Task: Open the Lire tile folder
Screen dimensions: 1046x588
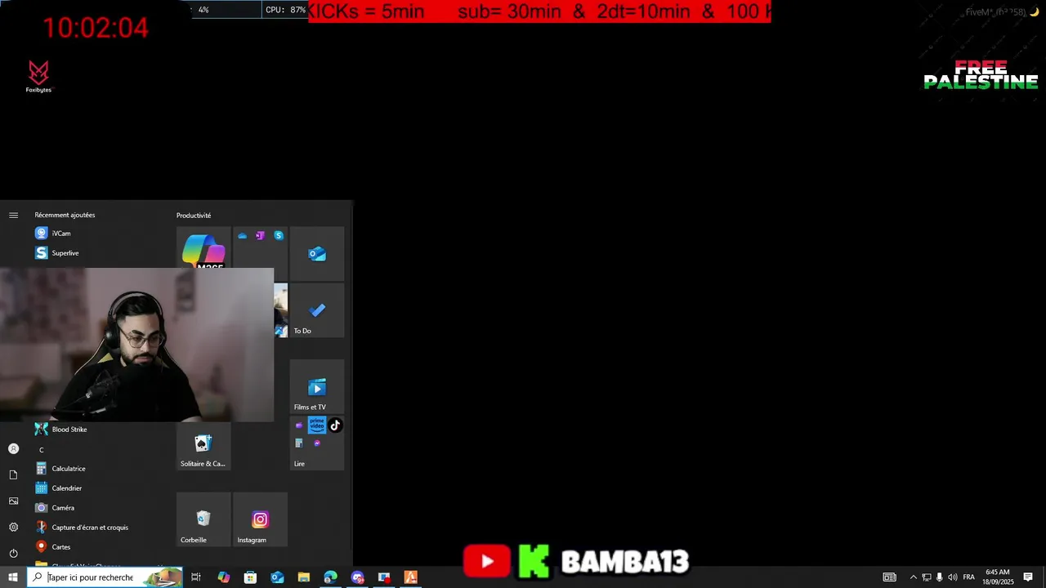Action: 317,443
